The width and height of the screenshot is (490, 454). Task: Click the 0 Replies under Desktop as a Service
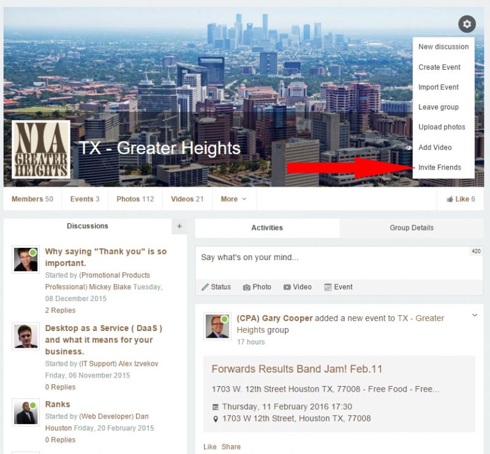pos(60,387)
